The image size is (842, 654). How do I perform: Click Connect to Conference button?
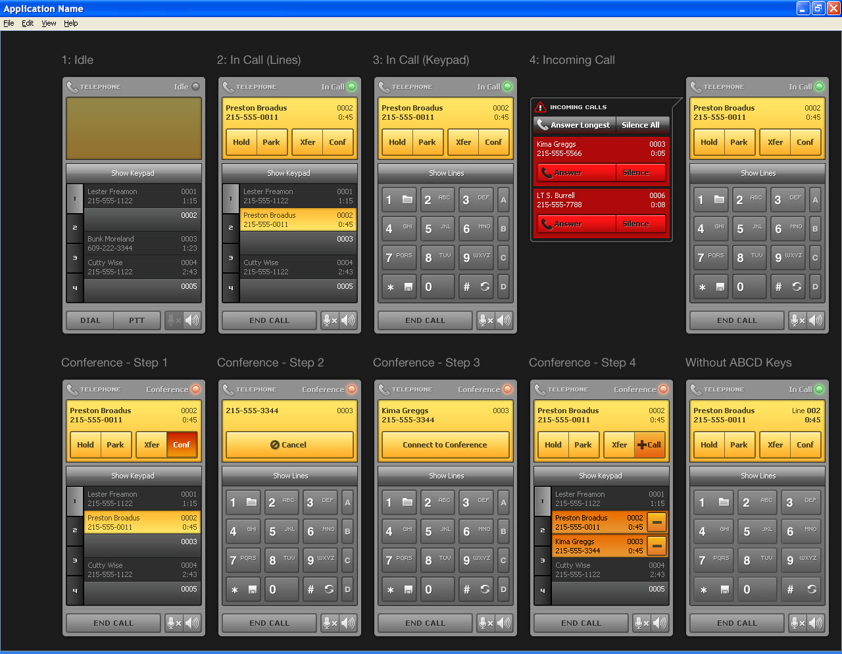(x=445, y=445)
